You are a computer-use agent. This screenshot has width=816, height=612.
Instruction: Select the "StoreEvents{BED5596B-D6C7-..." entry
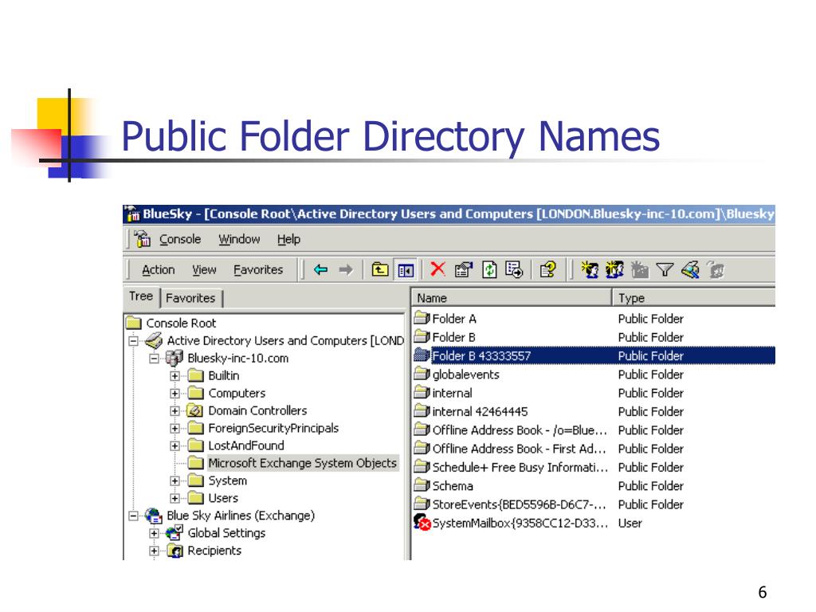520,504
